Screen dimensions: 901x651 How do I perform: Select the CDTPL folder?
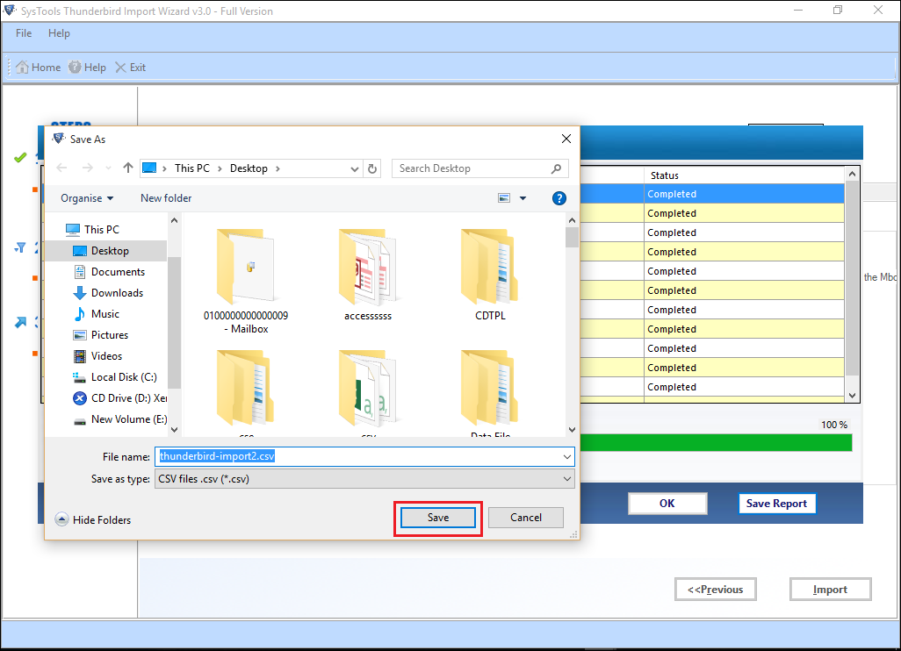[490, 275]
